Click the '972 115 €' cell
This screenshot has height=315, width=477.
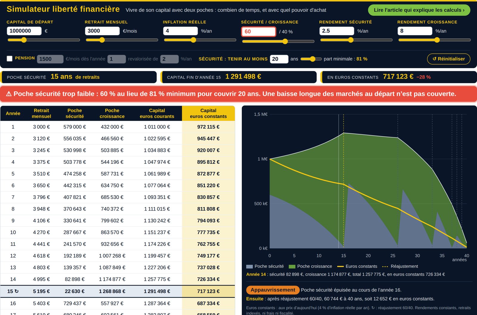click(x=208, y=127)
